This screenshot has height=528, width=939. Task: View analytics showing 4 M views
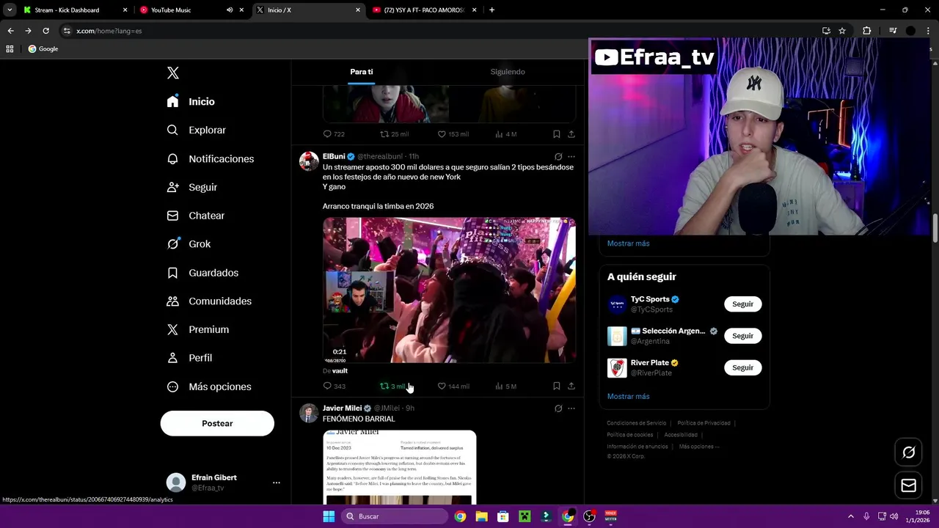point(505,134)
